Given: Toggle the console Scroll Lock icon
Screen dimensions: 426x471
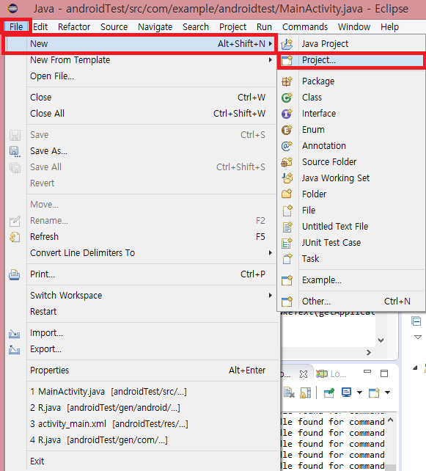Looking at the screenshot, I should (x=305, y=392).
